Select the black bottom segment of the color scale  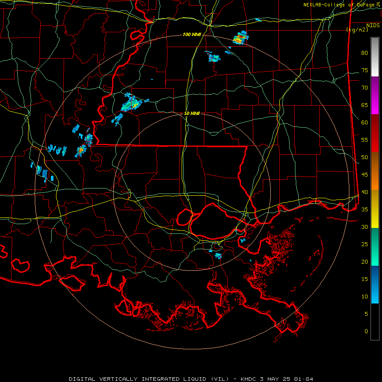375,322
